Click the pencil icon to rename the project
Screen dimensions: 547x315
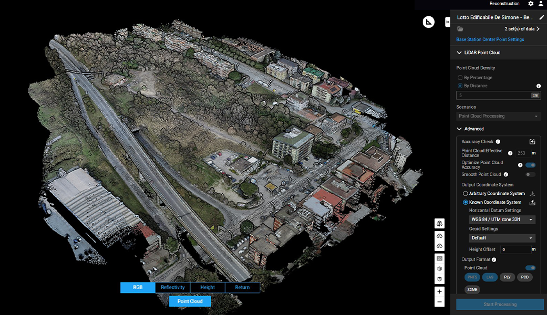pyautogui.click(x=541, y=17)
